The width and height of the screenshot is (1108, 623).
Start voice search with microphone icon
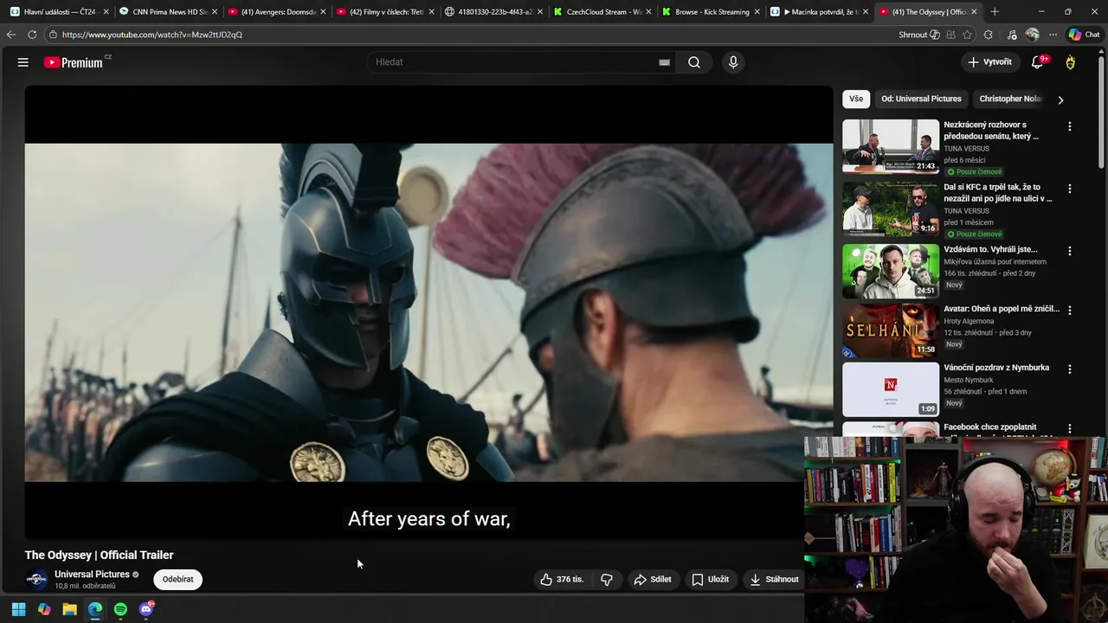point(733,62)
